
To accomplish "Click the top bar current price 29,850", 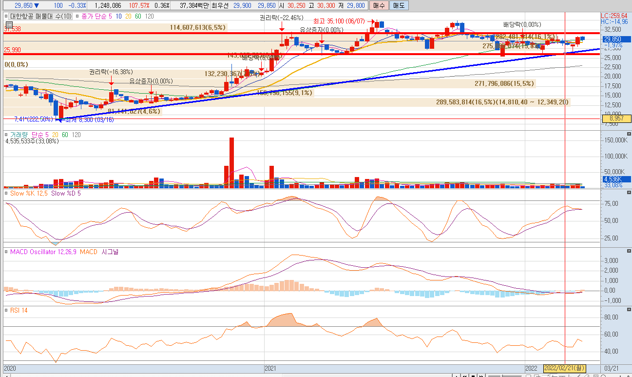I will 24,5.
